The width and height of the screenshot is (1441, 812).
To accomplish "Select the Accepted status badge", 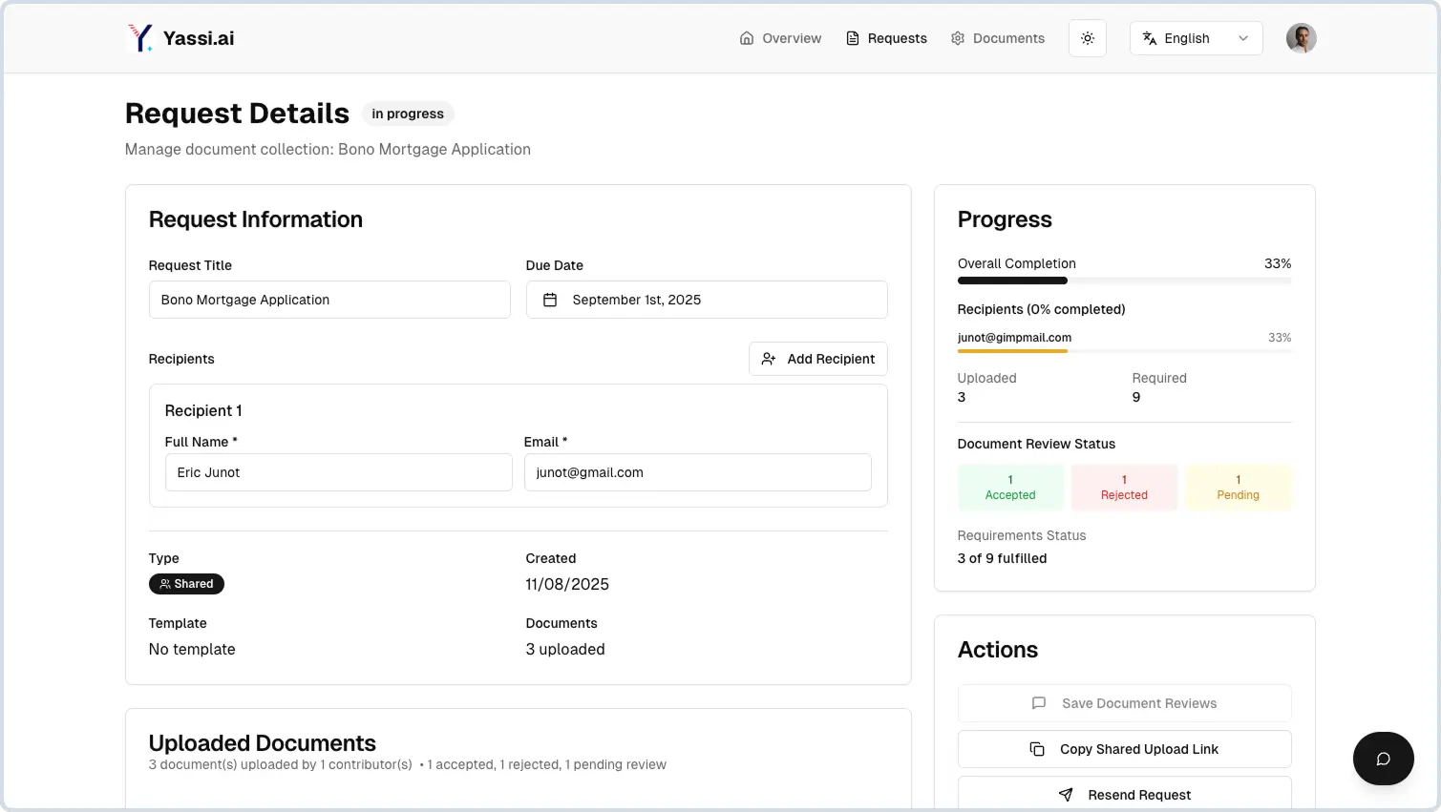I will tap(1010, 487).
